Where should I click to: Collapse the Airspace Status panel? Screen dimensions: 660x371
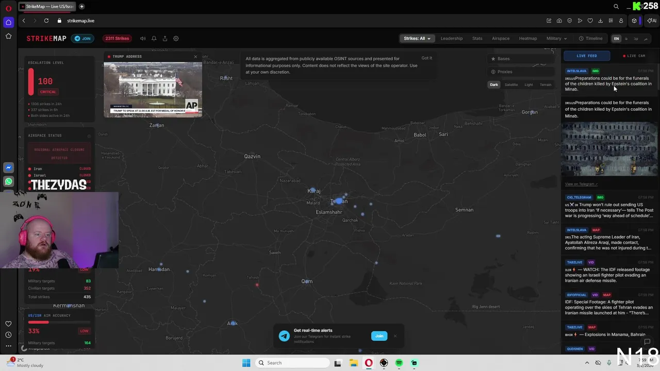click(89, 136)
